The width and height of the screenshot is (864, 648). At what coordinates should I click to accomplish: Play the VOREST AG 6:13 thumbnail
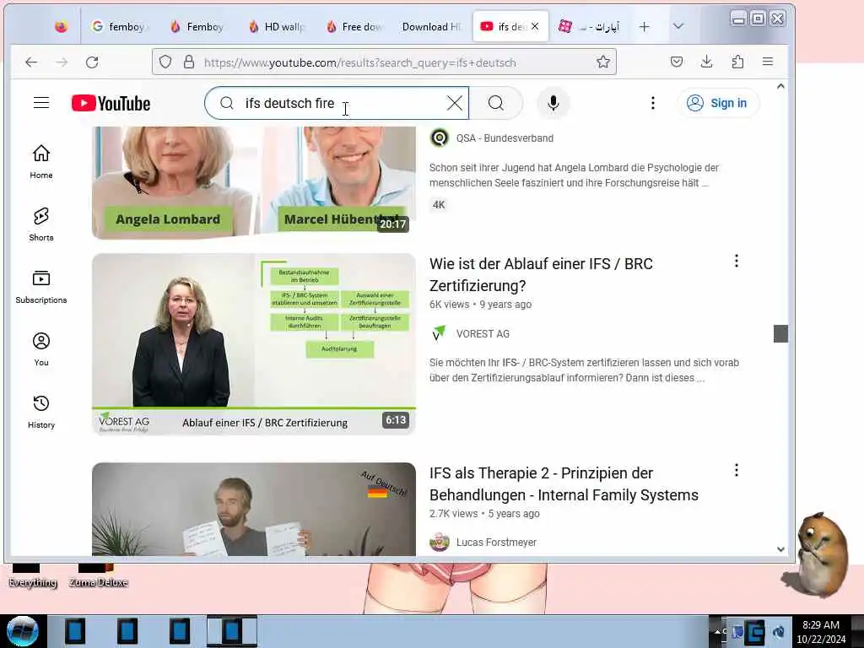tap(254, 344)
